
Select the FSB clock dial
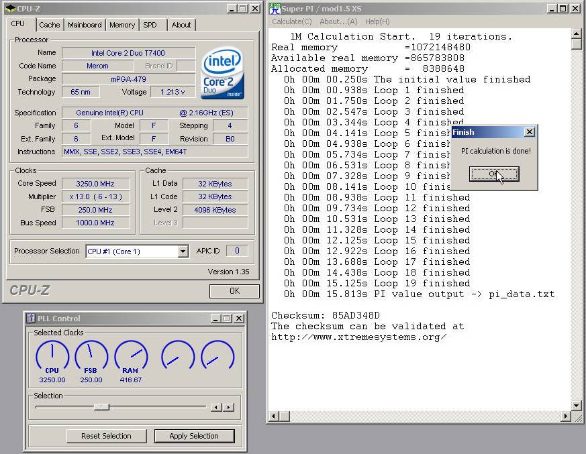point(91,355)
